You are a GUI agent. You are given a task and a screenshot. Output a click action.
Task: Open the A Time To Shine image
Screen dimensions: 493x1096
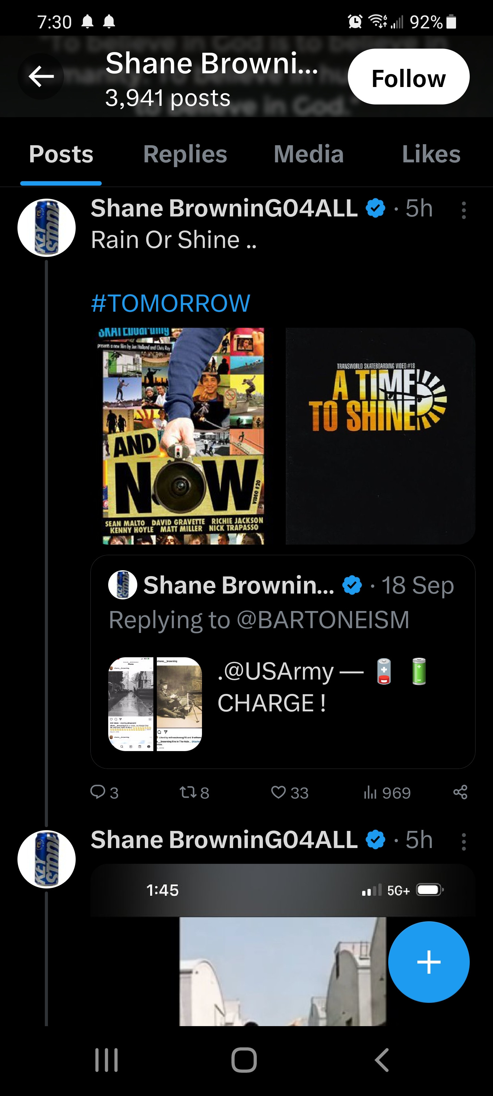click(x=380, y=436)
